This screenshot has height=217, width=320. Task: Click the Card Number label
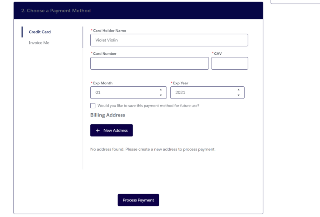105,54
